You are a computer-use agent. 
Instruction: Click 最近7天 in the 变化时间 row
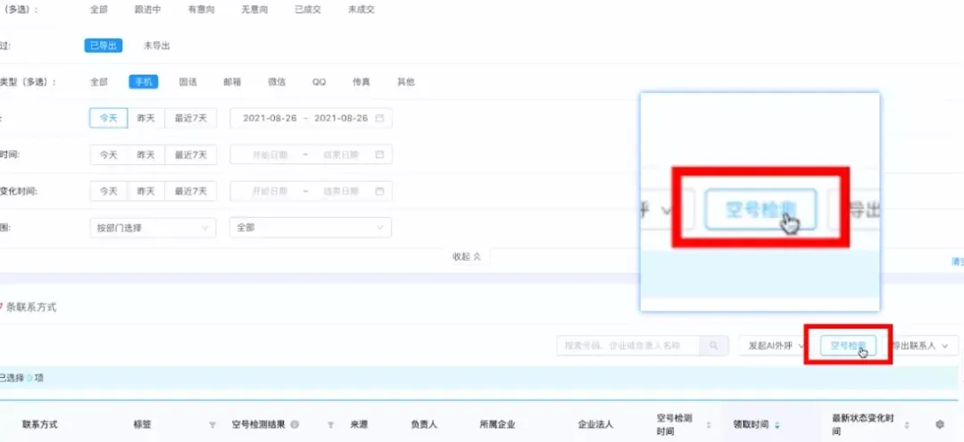[x=191, y=191]
